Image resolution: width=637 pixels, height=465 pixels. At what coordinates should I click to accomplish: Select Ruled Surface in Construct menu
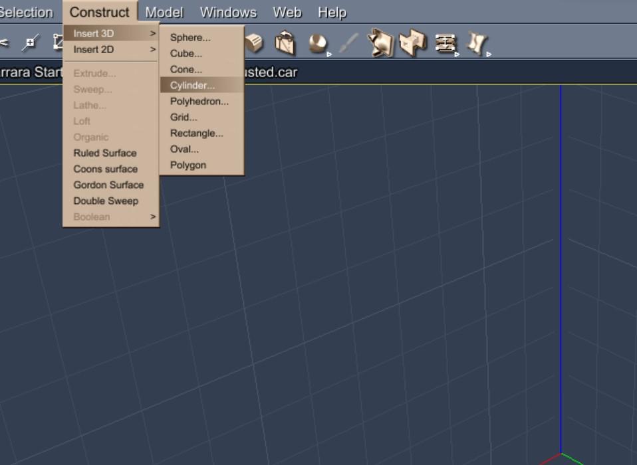(x=110, y=153)
